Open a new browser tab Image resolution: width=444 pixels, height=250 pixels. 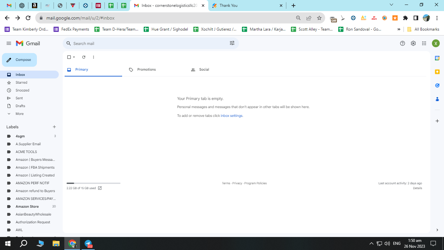point(293,6)
